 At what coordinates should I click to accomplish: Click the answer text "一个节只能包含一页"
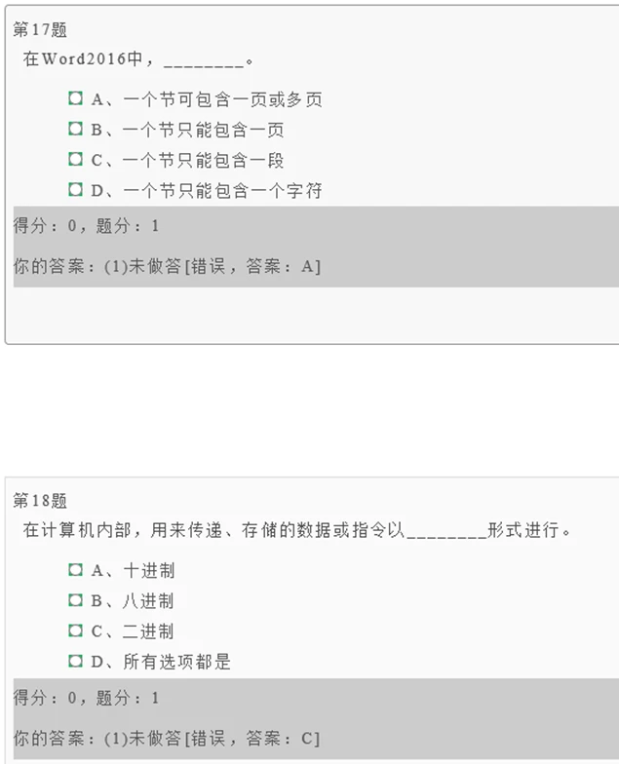point(204,130)
